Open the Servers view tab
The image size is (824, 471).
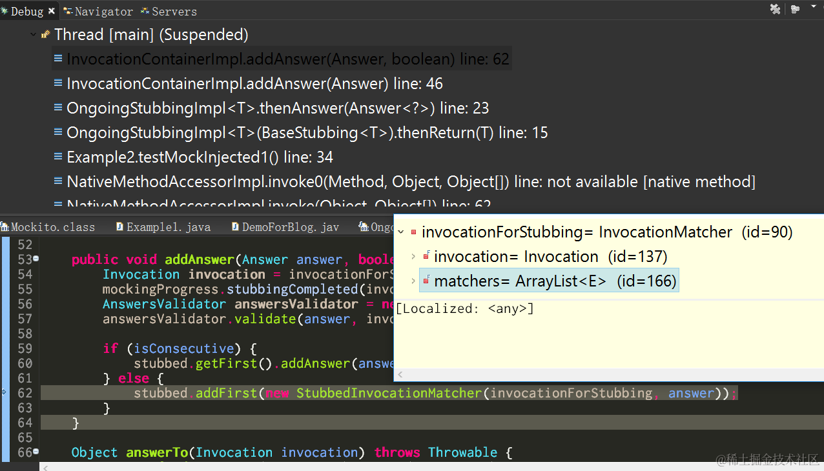[x=174, y=11]
